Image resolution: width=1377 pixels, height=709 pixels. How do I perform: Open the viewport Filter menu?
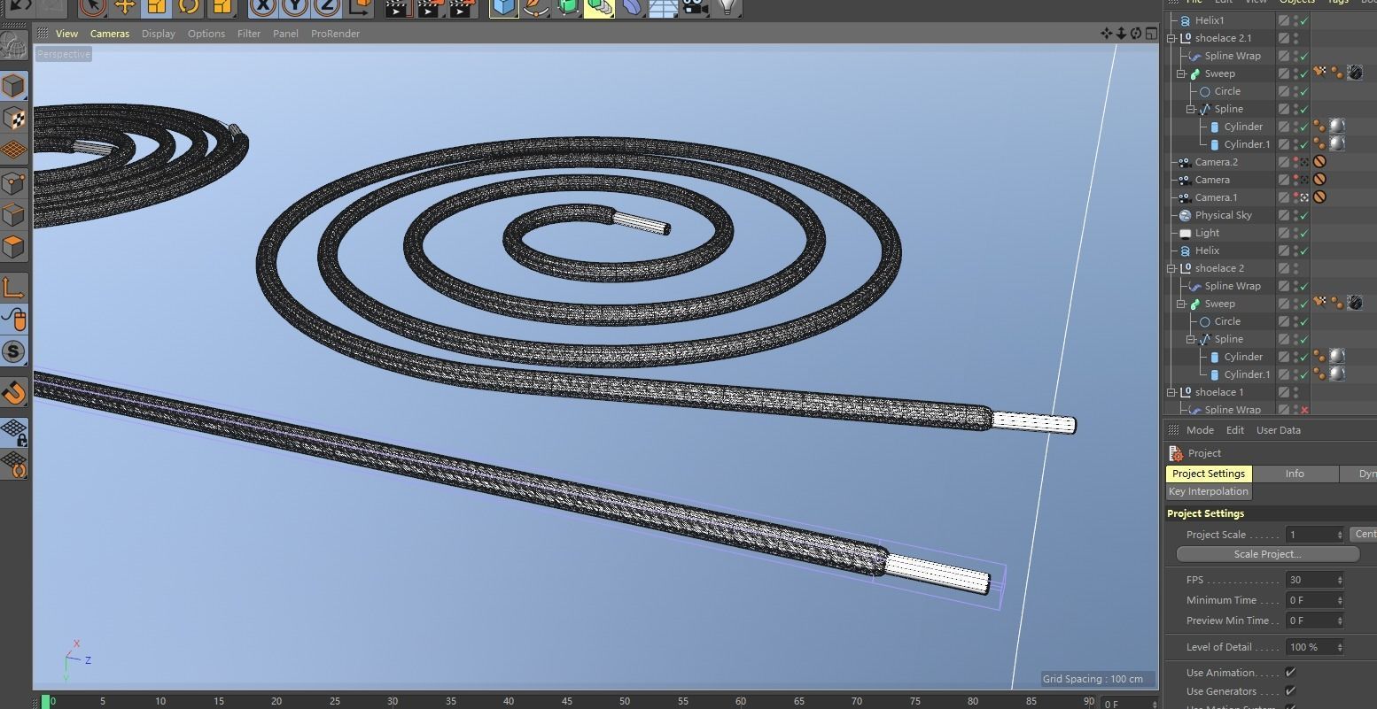click(249, 34)
